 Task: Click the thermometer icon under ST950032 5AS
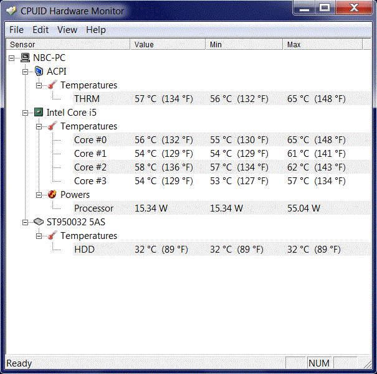(52, 235)
